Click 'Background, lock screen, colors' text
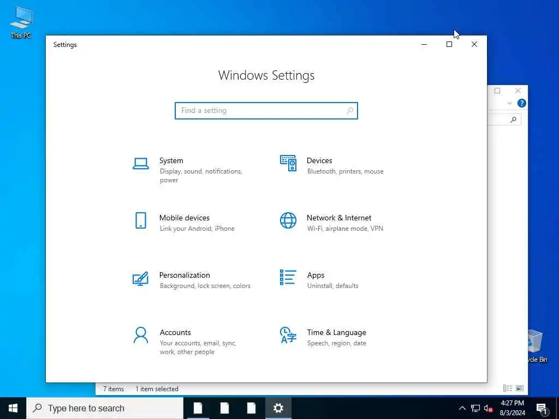Image resolution: width=559 pixels, height=419 pixels. (205, 286)
